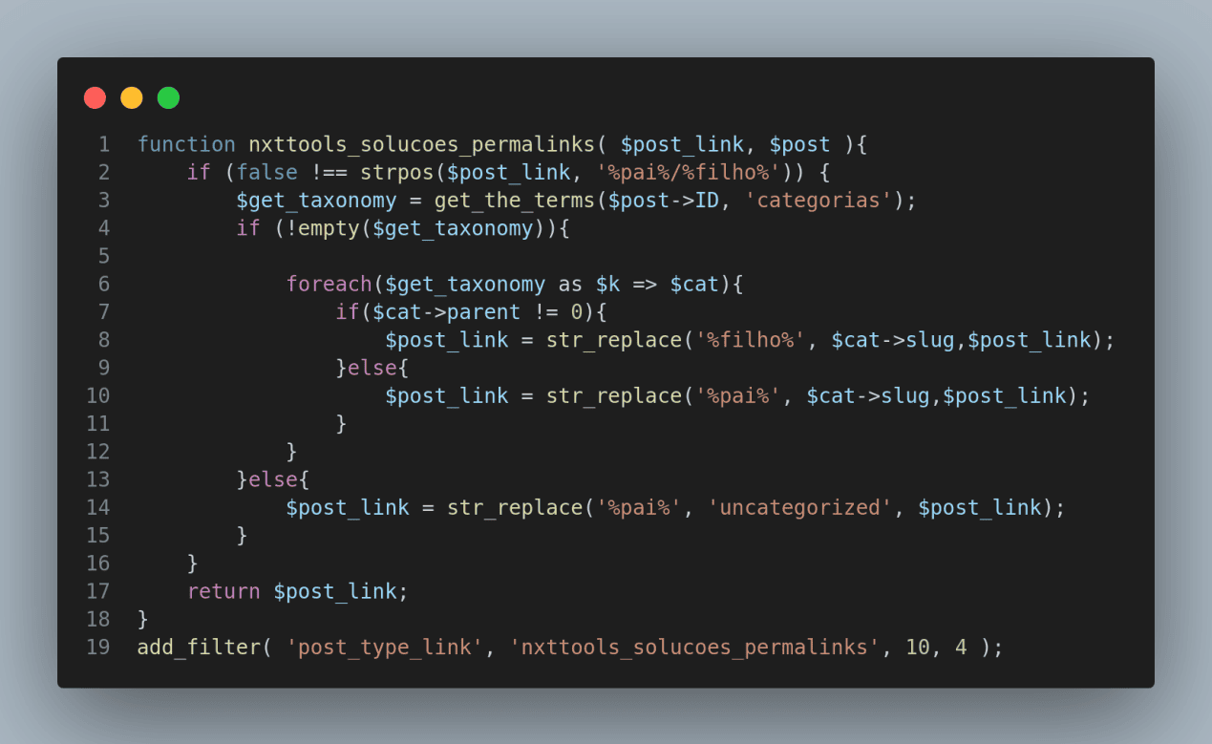Click closing brace on line 18
This screenshot has height=744, width=1212.
coord(143,619)
